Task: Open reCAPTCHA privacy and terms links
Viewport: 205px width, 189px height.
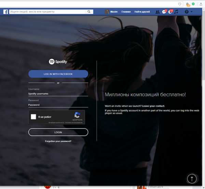Action: pos(66,123)
